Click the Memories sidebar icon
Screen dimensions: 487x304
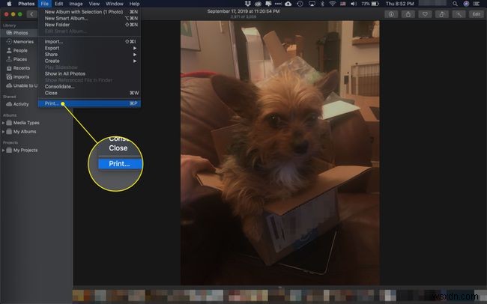[x=9, y=42]
